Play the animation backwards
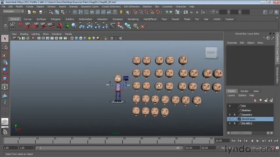The image size is (280, 157). click(252, 141)
